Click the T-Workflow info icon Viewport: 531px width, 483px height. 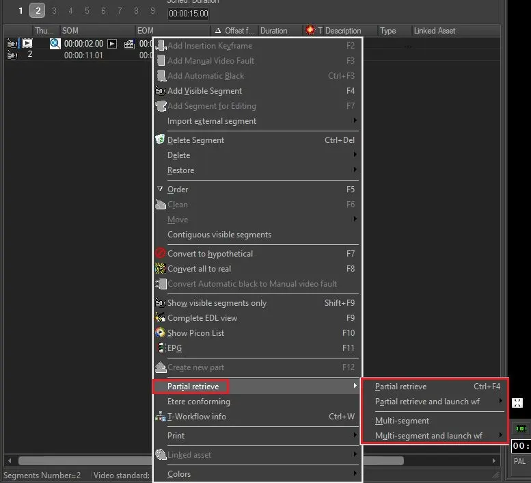click(161, 417)
